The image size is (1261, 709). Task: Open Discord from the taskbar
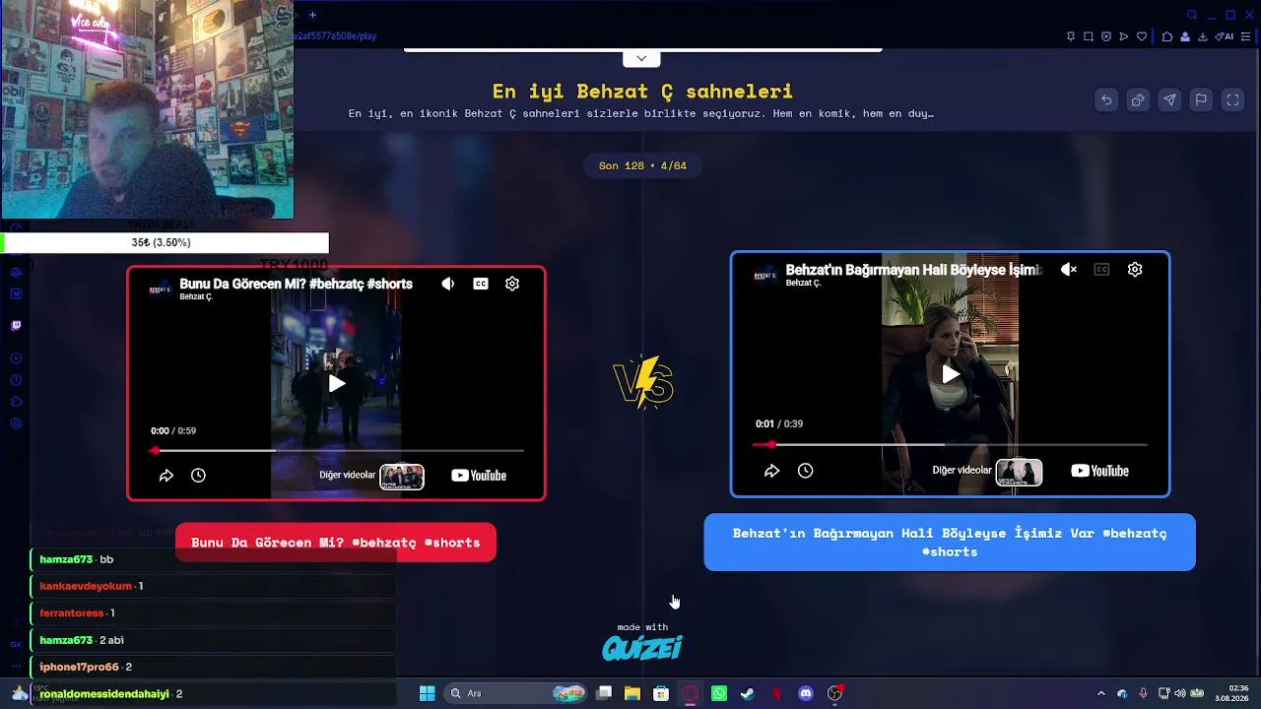(806, 693)
